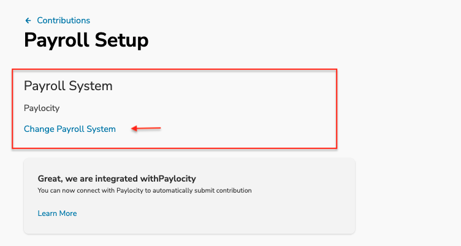Image resolution: width=461 pixels, height=246 pixels.
Task: Go back via the Contributions link
Action: [63, 20]
